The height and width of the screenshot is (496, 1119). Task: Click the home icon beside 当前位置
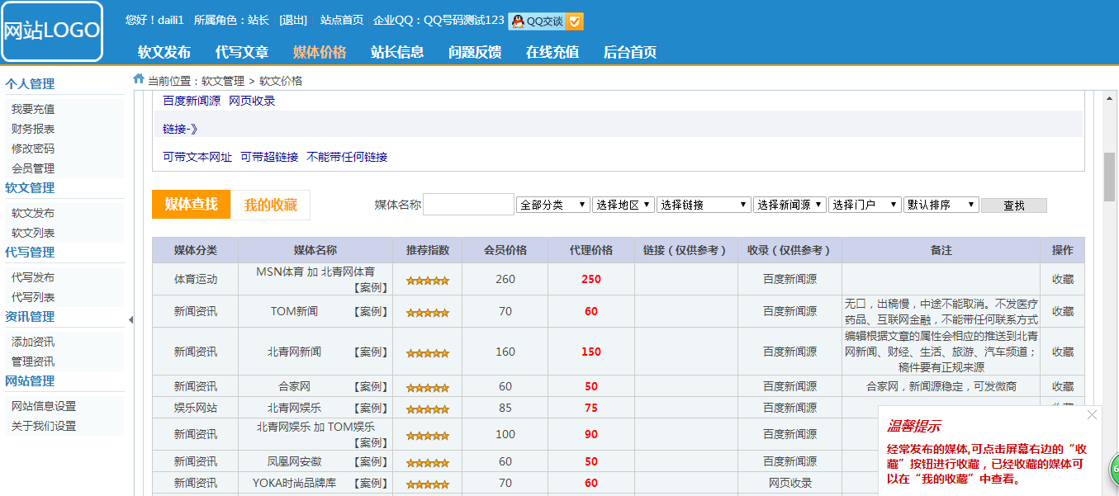(139, 79)
